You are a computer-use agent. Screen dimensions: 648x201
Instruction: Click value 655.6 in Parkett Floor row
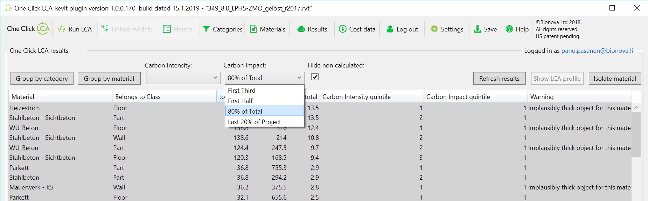pos(279,197)
